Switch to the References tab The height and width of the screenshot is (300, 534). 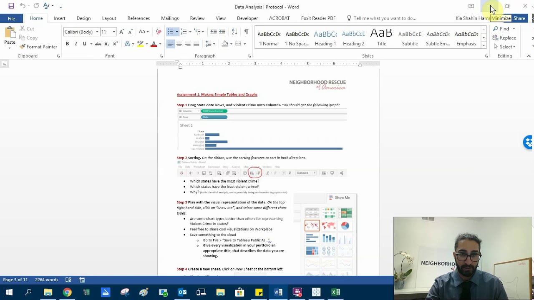pos(139,18)
